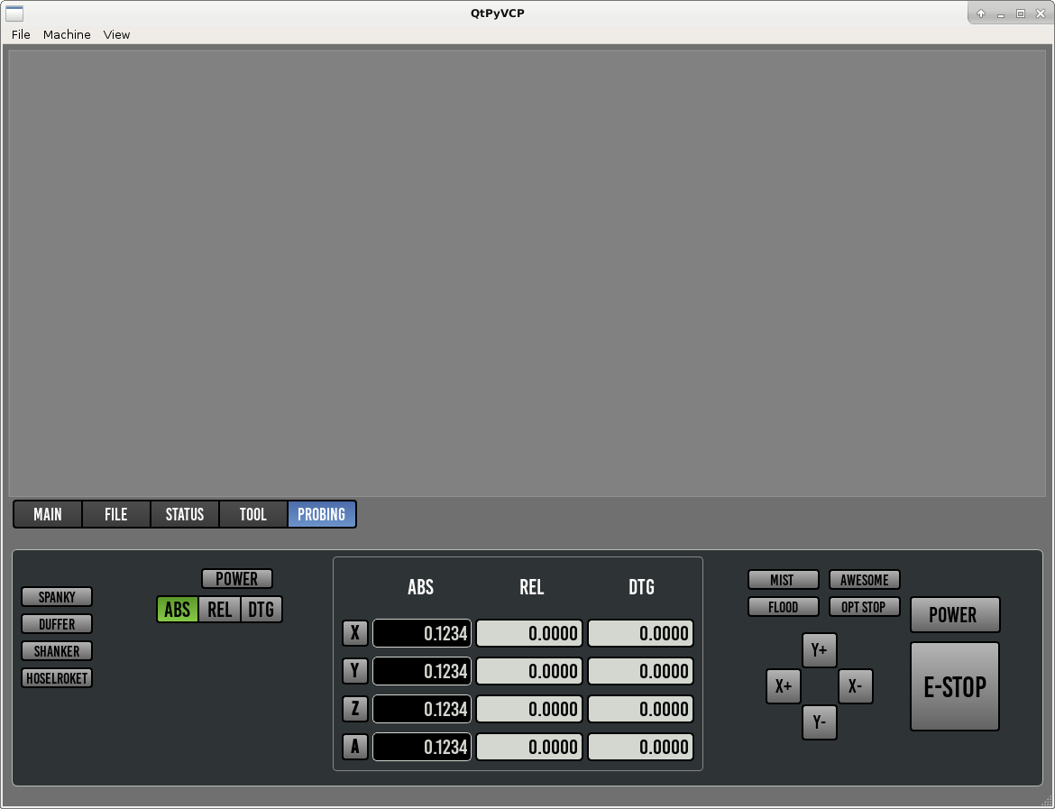Click the DTG column header
The height and width of the screenshot is (809, 1055).
click(x=641, y=587)
